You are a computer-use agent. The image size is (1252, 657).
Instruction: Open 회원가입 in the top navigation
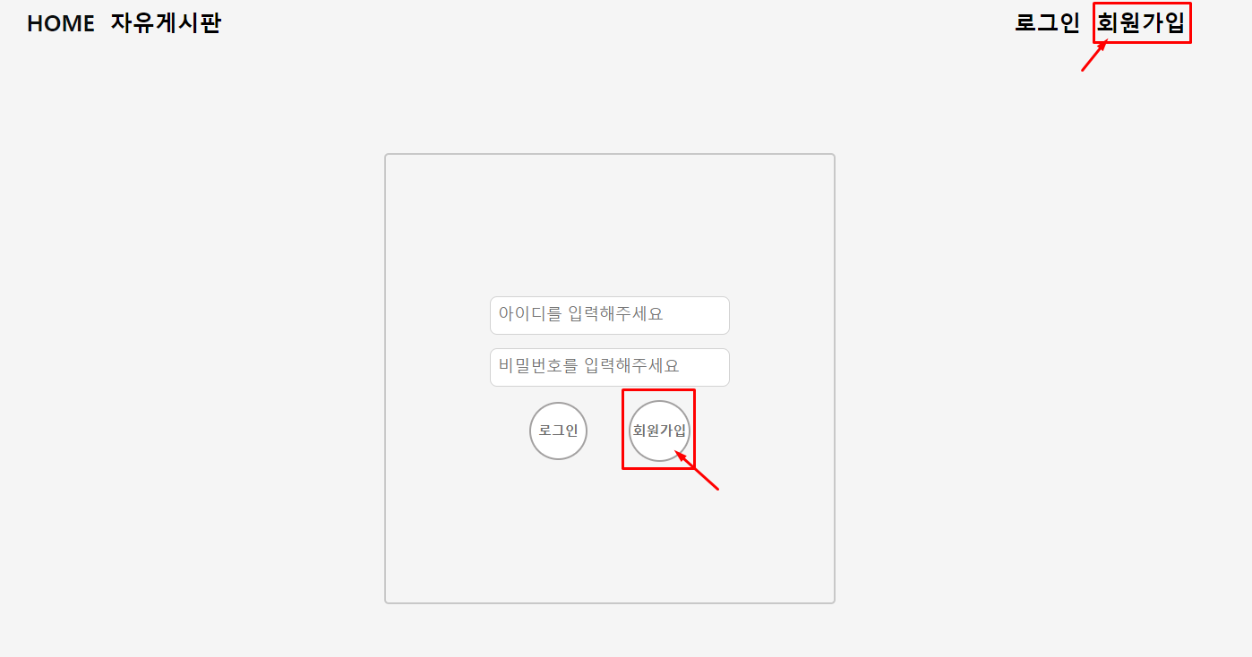click(x=1142, y=23)
